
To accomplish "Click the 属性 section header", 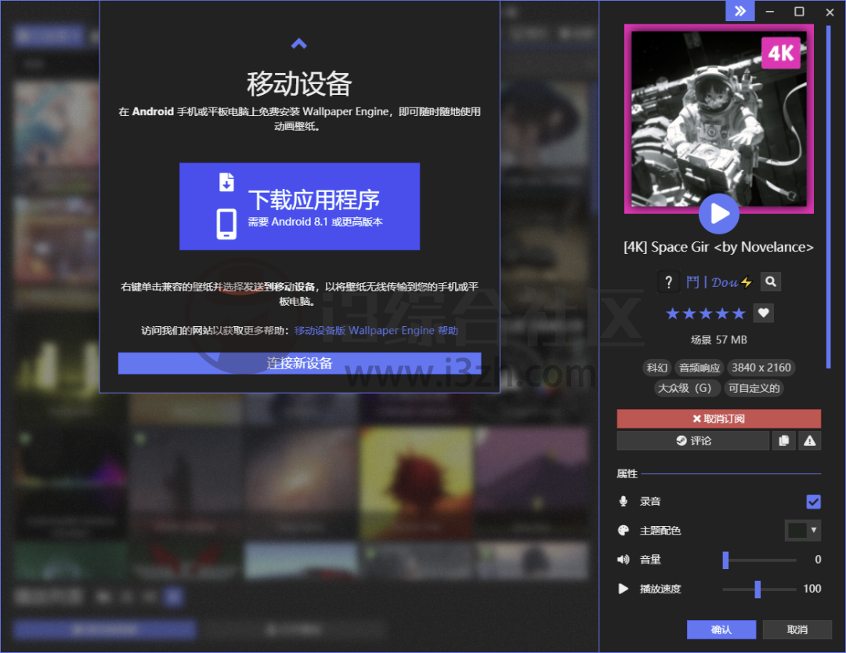I will (627, 473).
